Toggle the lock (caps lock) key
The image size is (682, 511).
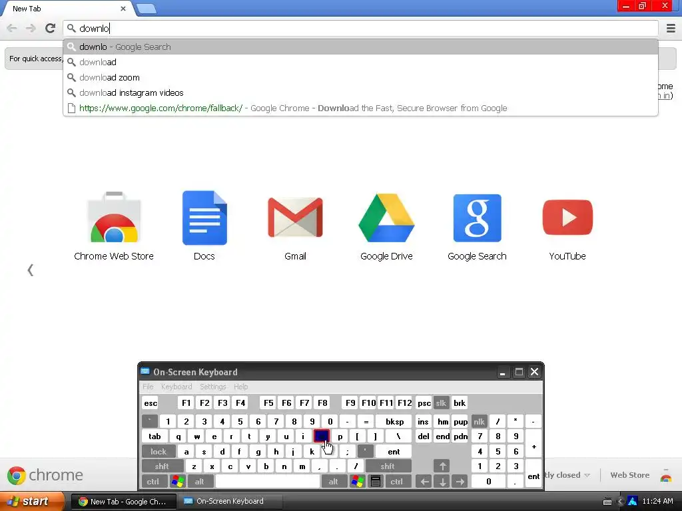tap(159, 452)
